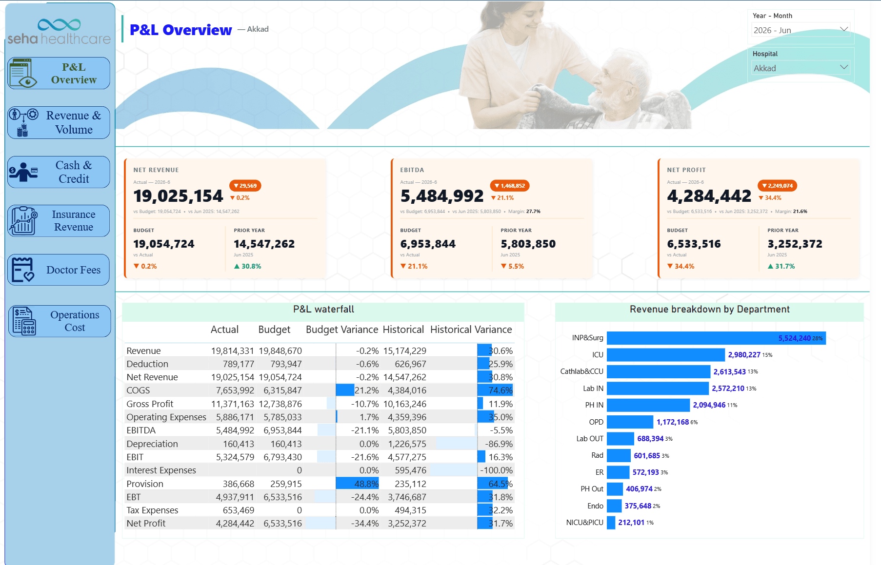This screenshot has width=881, height=565.
Task: Select the Depreciation row label
Action: 152,444
